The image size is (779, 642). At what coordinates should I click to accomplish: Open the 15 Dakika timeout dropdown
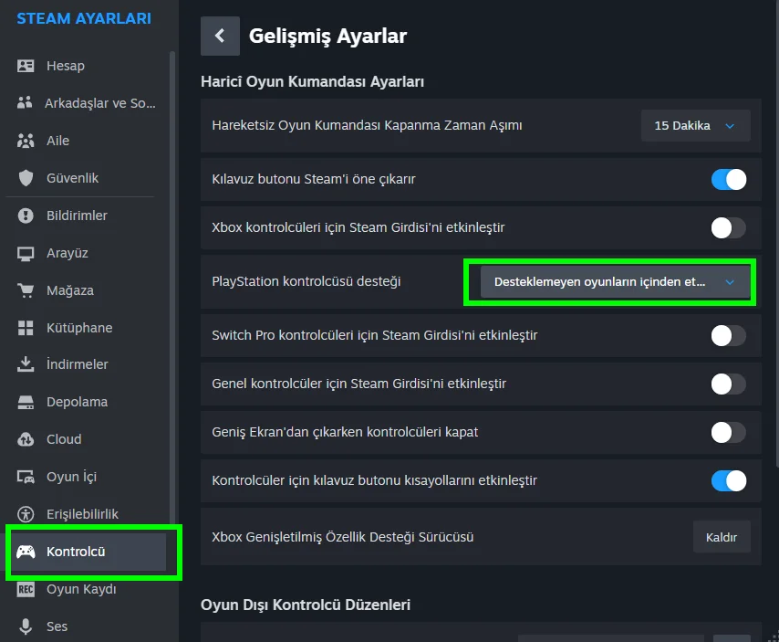(x=695, y=125)
